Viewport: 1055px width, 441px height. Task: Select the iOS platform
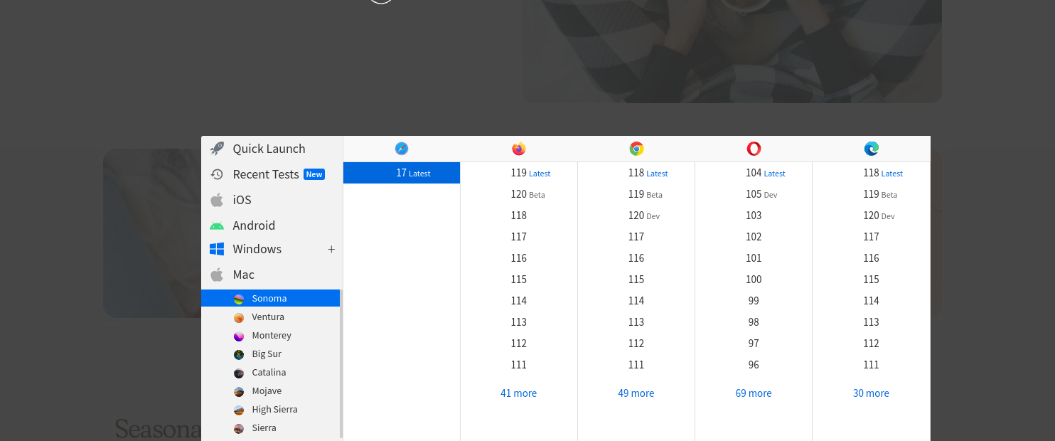[242, 200]
